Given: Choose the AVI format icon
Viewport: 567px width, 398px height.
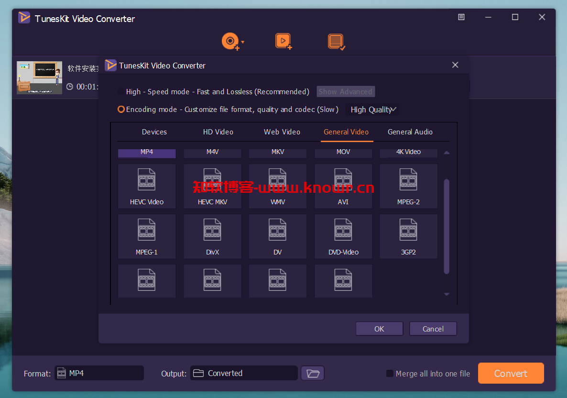Looking at the screenshot, I should (x=344, y=187).
